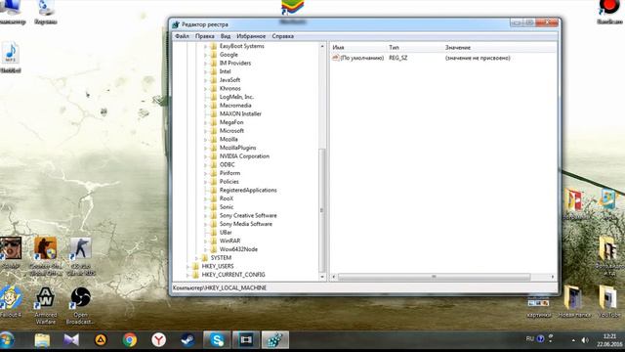Expand the Sony Creative Software key

coord(205,215)
